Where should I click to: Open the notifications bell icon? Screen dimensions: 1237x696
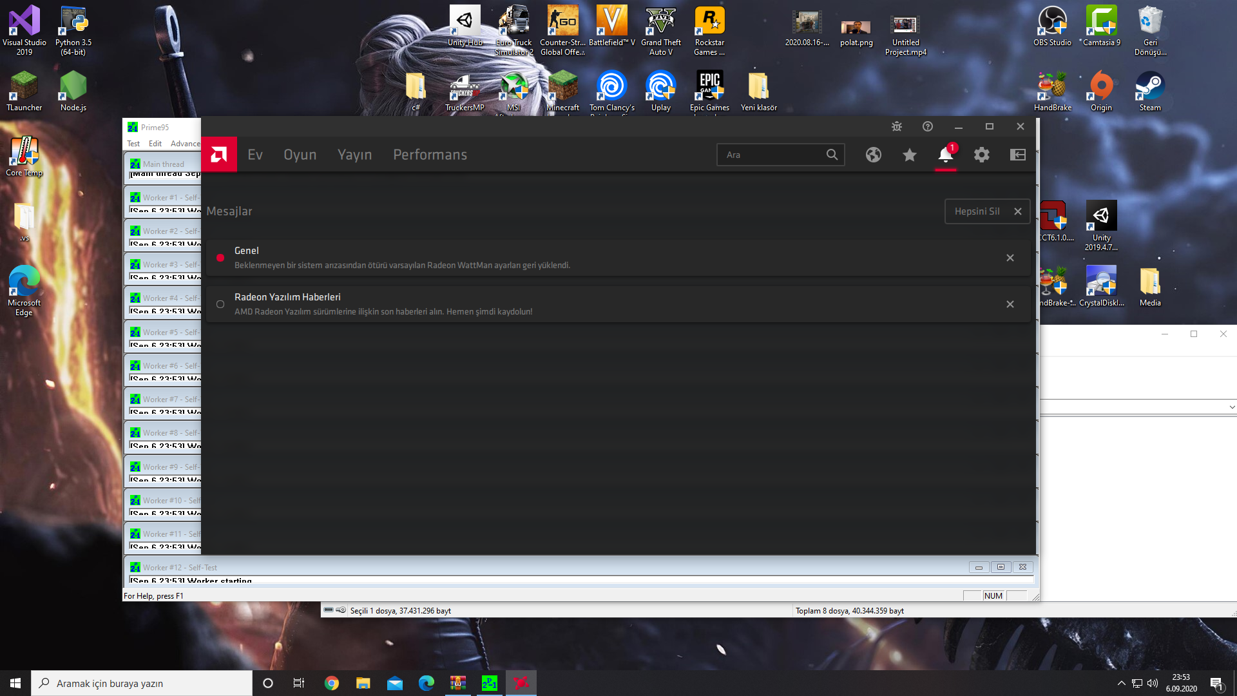click(x=945, y=155)
